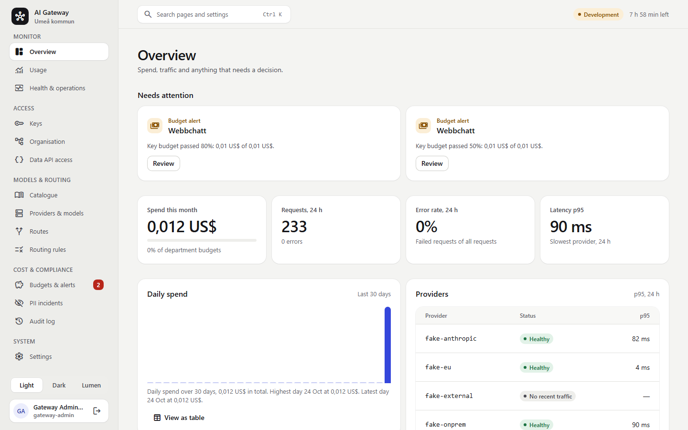Click the Providers & models server icon
The width and height of the screenshot is (688, 430).
[19, 214]
